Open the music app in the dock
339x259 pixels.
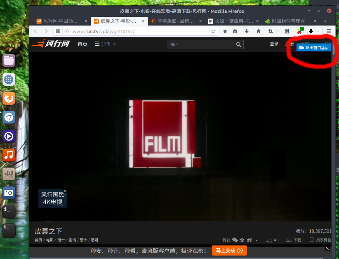pos(9,155)
